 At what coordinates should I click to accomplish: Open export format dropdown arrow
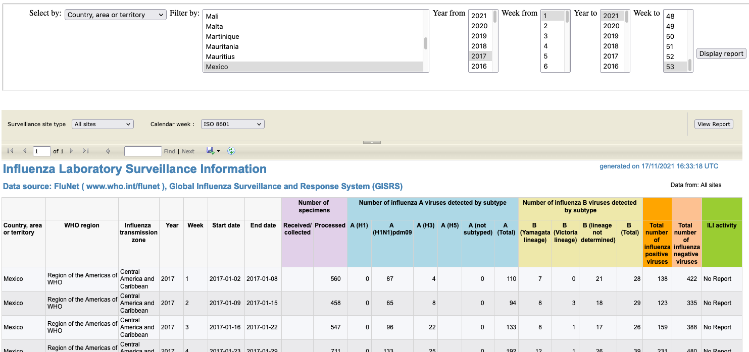click(x=219, y=151)
